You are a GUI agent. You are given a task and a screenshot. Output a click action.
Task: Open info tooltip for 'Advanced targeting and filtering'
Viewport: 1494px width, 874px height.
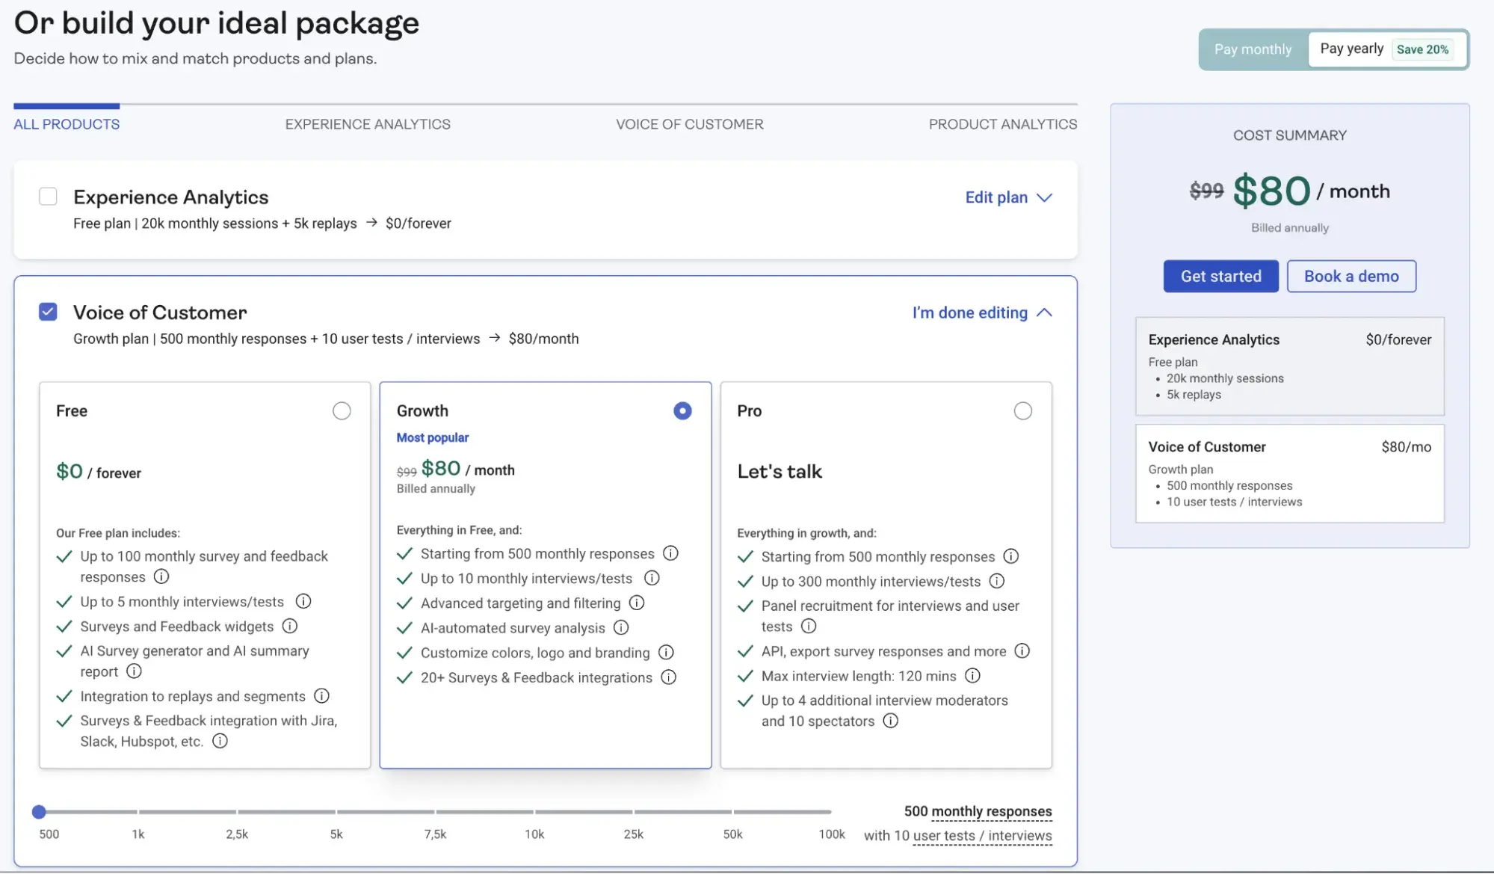(x=637, y=603)
